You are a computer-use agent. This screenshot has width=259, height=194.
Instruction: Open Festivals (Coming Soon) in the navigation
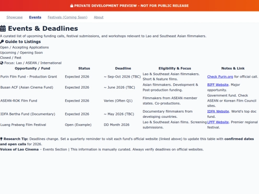68,17
